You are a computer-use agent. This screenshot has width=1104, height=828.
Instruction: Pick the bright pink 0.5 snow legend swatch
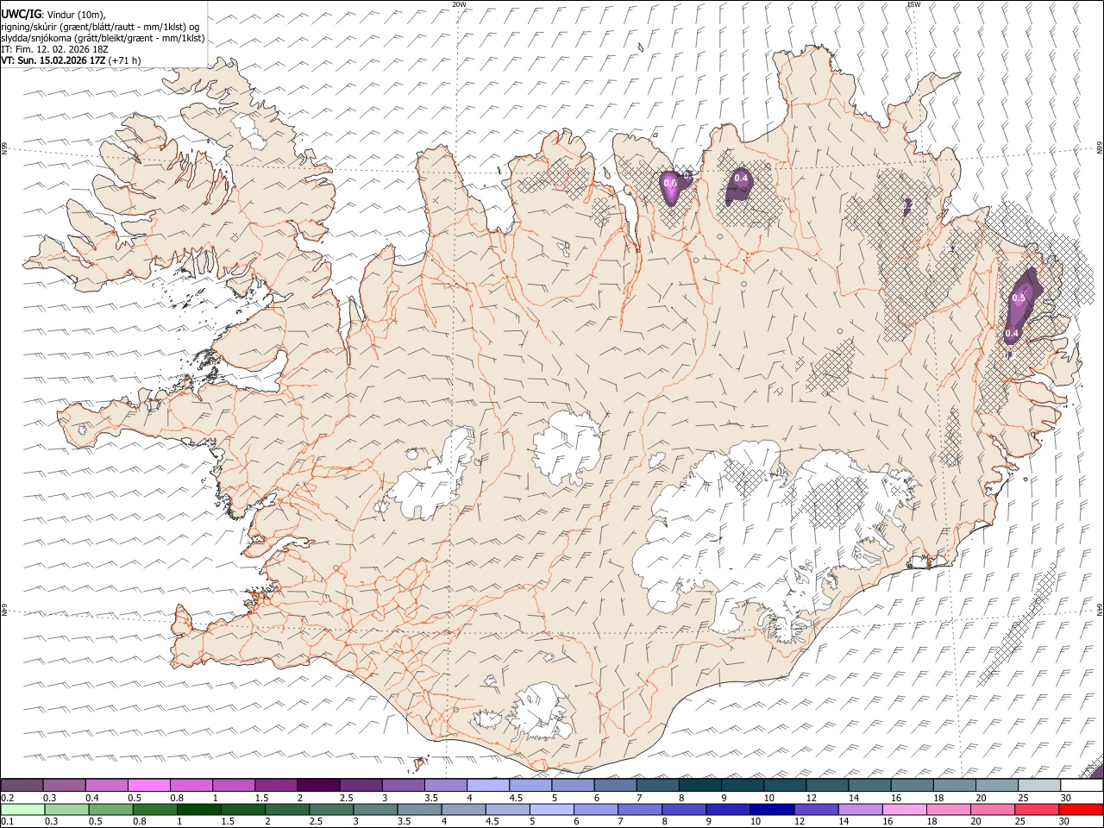[148, 785]
